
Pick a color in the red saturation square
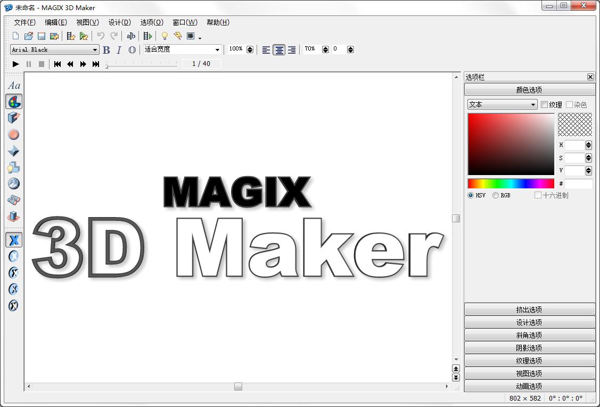click(511, 144)
